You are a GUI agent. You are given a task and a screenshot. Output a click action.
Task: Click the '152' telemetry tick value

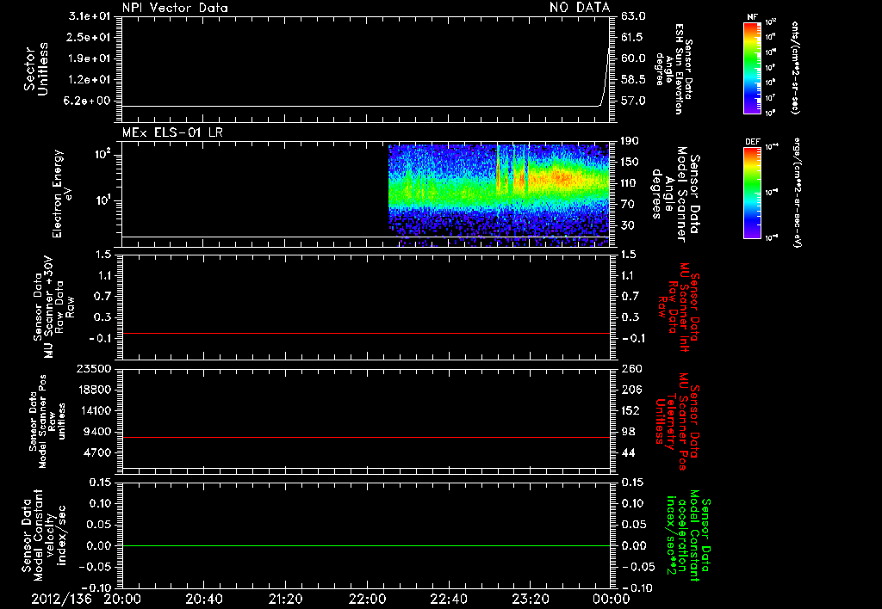coord(631,410)
